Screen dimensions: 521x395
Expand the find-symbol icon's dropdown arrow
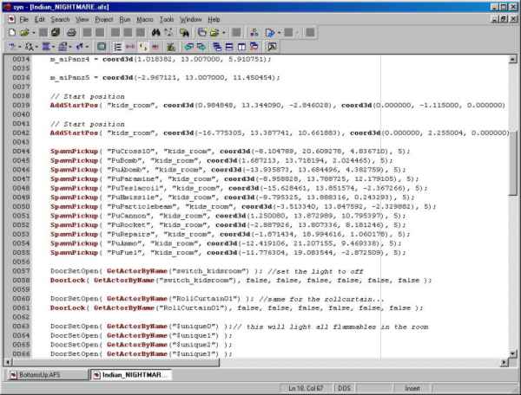coord(36,47)
